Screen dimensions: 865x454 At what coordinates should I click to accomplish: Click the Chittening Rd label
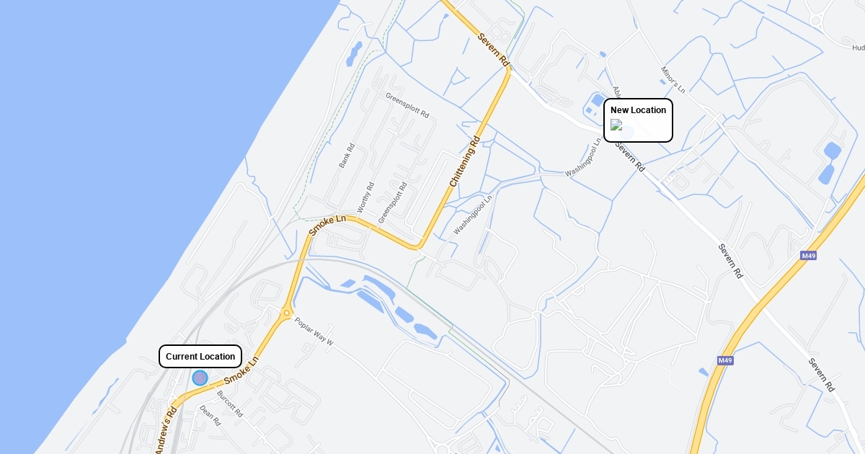coord(464,162)
